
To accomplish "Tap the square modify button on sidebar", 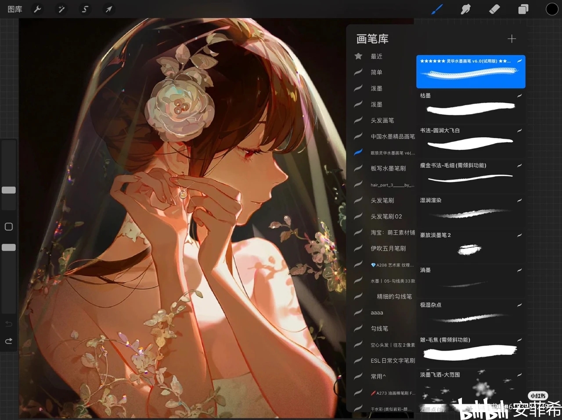I will click(8, 227).
